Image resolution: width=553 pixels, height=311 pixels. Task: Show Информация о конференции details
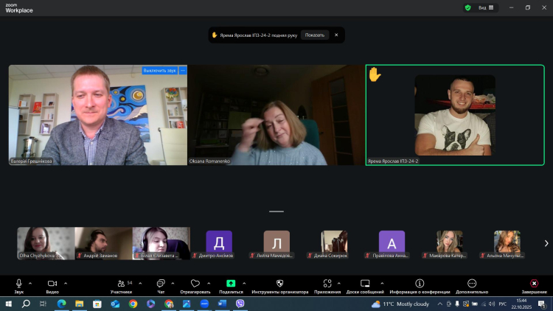point(420,284)
